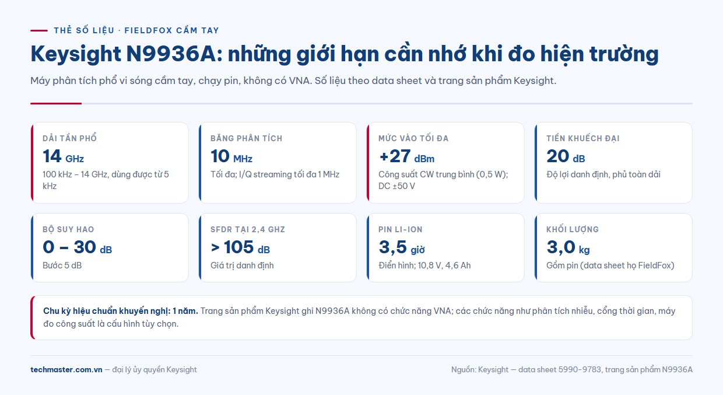Click "Độ lợi danh định, phủ toàn dải"
The width and height of the screenshot is (723, 395).
[x=603, y=174]
